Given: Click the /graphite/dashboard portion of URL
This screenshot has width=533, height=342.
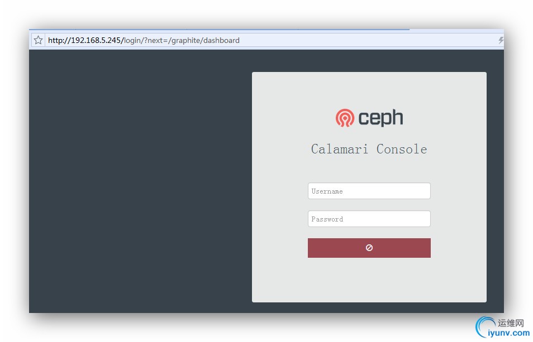Looking at the screenshot, I should tap(204, 40).
